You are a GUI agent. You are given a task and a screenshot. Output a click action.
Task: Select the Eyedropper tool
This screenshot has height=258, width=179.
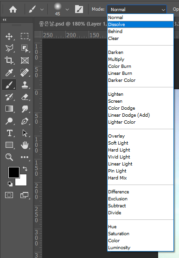pyautogui.click(x=9, y=73)
